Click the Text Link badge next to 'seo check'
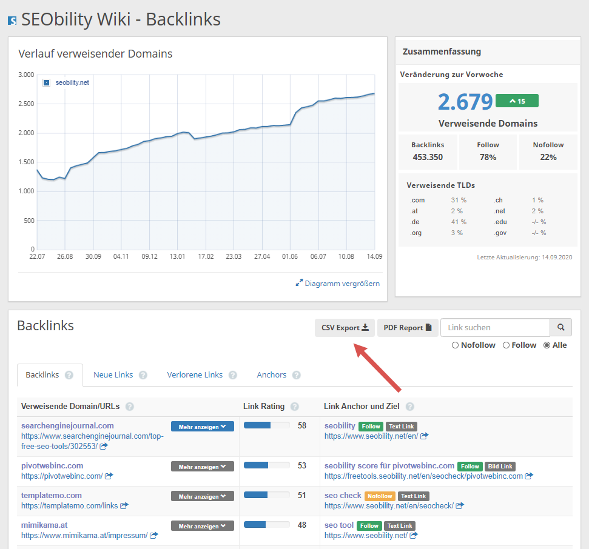Image resolution: width=589 pixels, height=549 pixels. point(413,496)
